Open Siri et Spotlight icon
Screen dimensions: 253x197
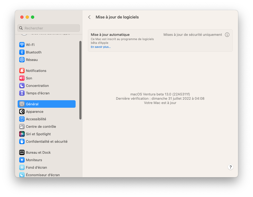coord(22,134)
